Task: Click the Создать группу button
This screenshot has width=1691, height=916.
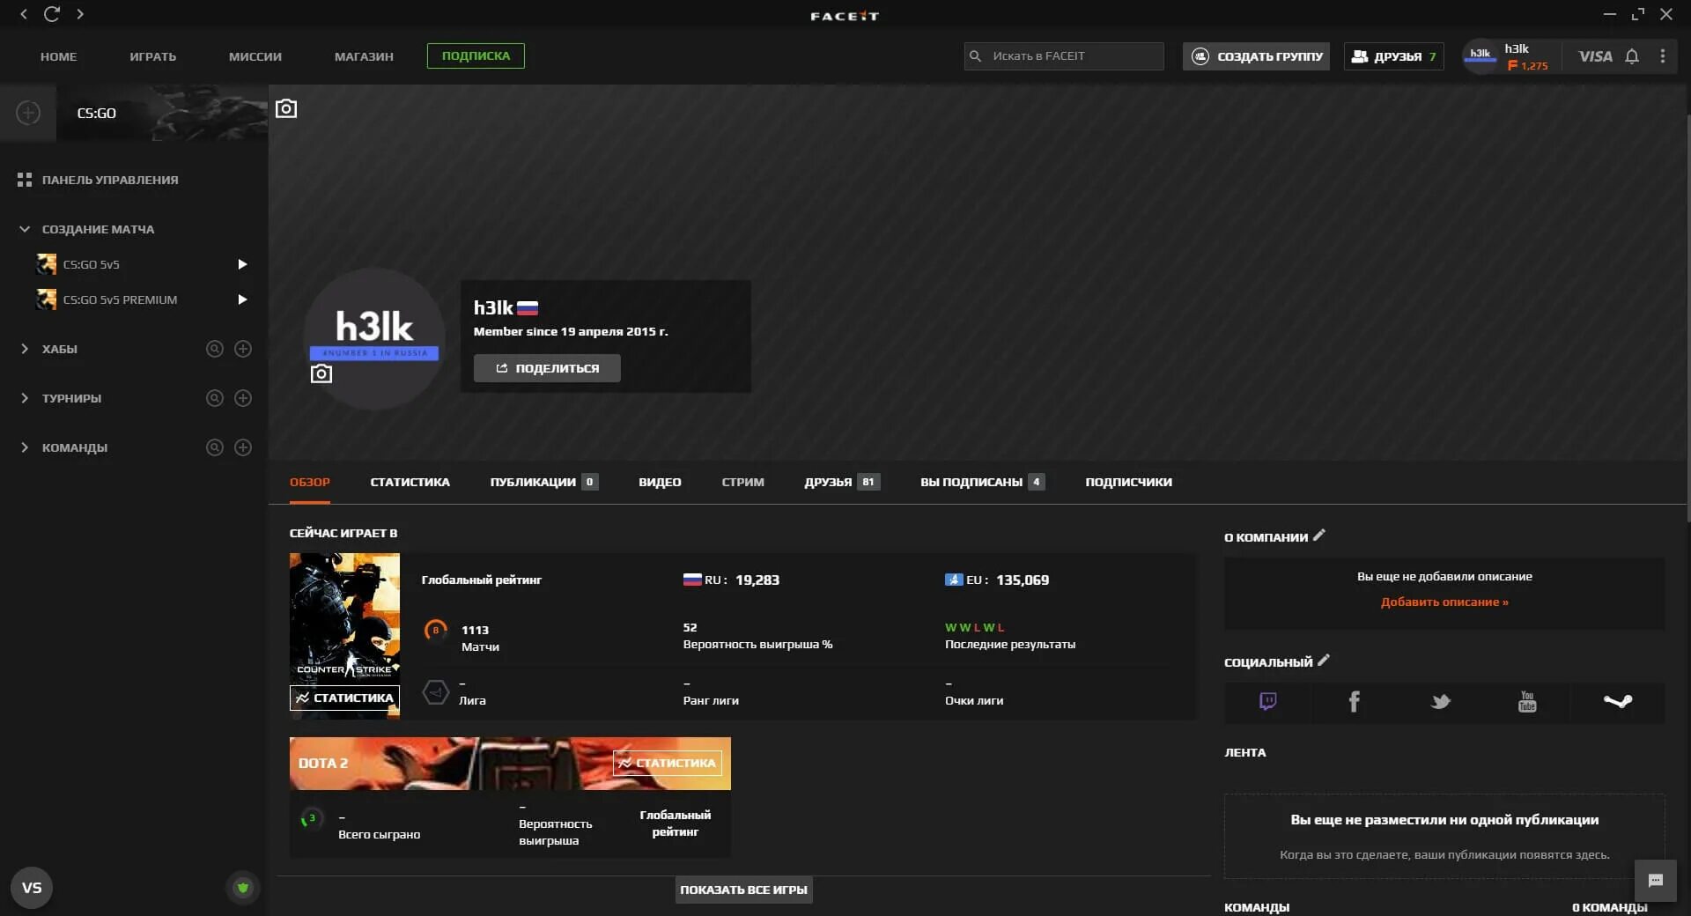Action: point(1256,56)
